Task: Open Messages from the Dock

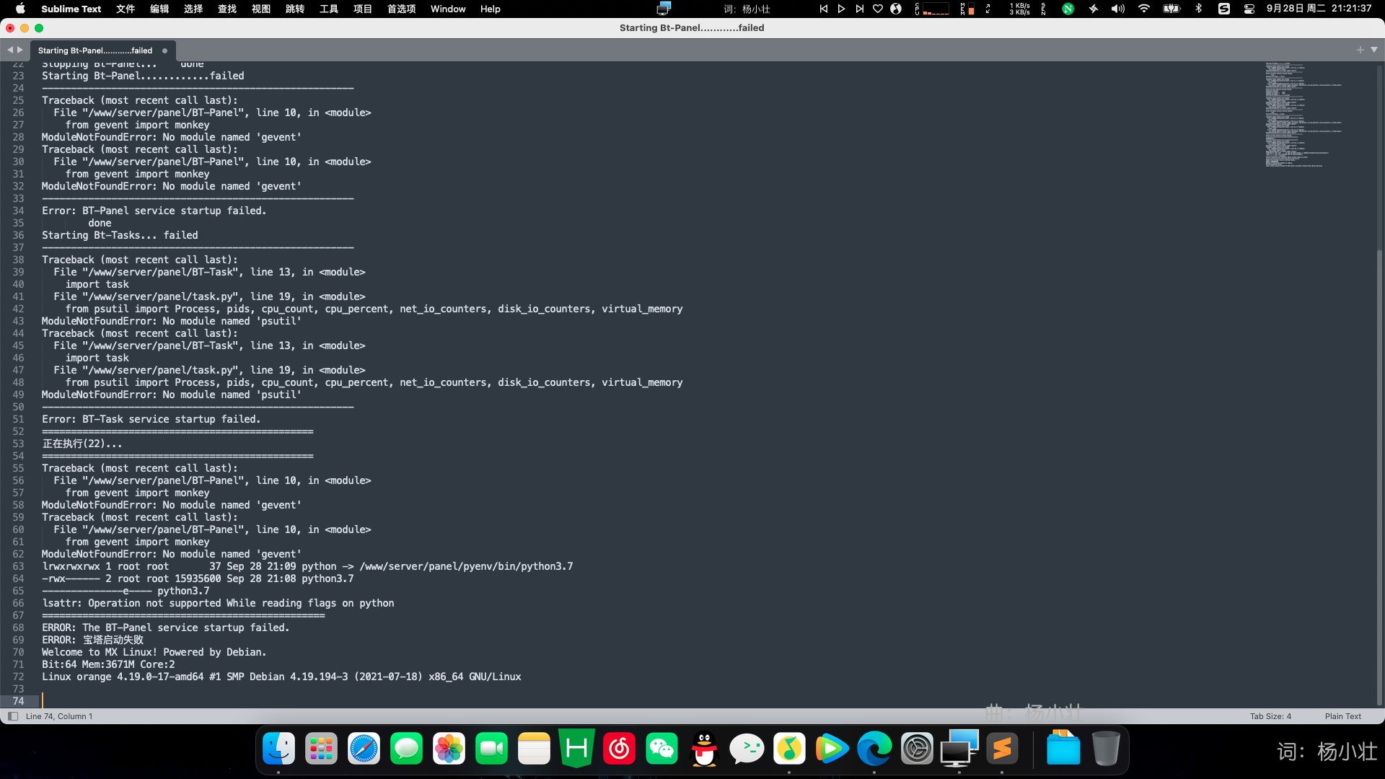Action: tap(406, 749)
